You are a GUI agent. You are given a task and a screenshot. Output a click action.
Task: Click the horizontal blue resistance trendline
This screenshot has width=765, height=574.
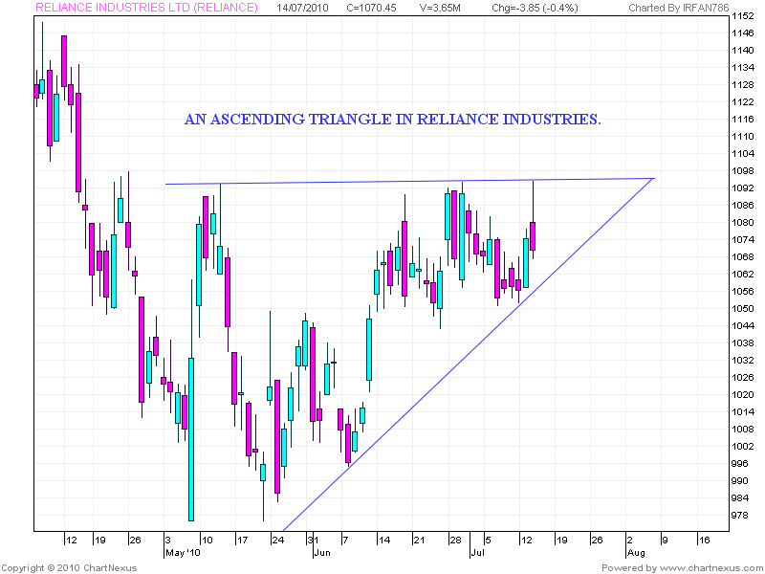click(410, 181)
